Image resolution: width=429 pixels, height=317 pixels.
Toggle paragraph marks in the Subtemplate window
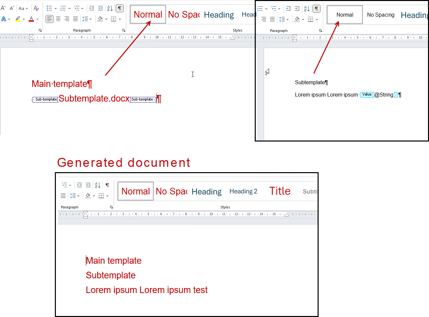coord(317,8)
